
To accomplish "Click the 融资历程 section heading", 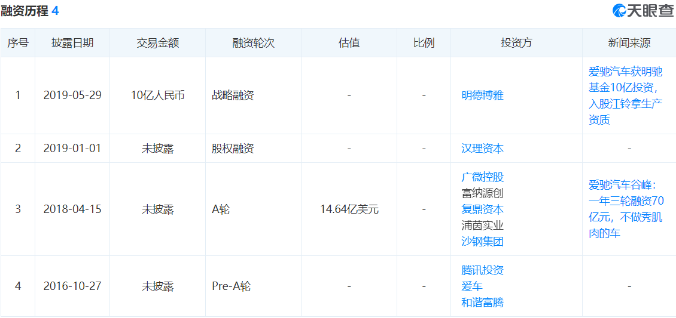I will point(24,11).
